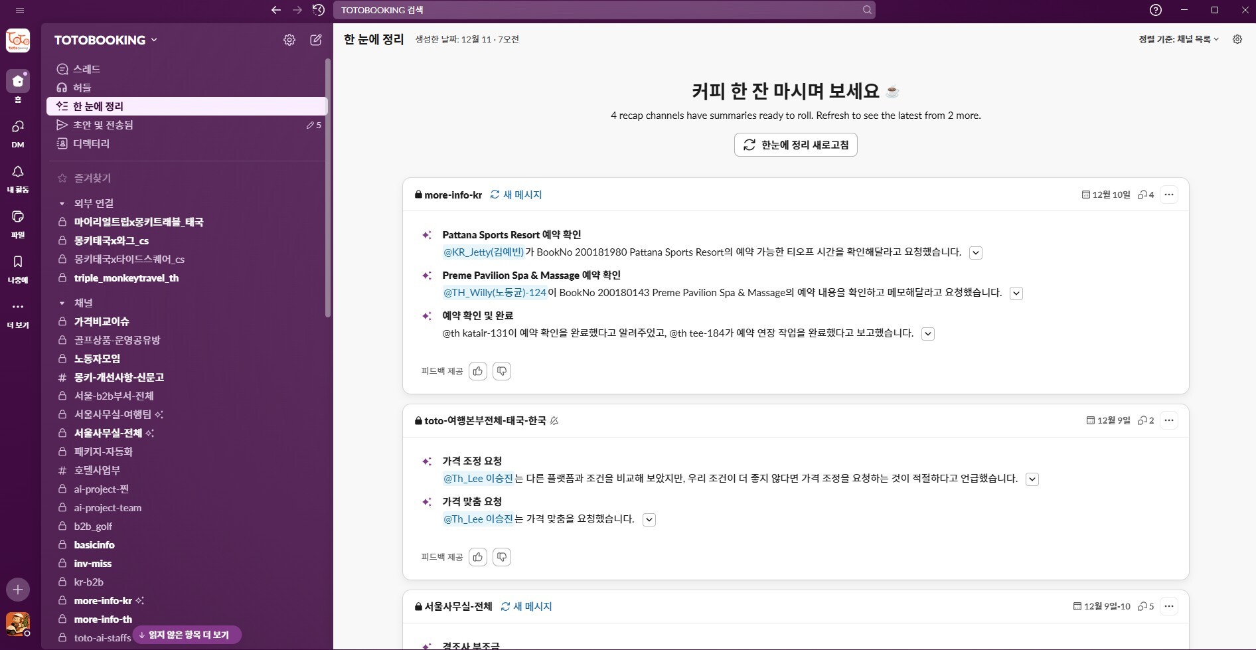Click the TOTOBOOKING workspace logo
Image resolution: width=1256 pixels, height=650 pixels.
(x=18, y=41)
